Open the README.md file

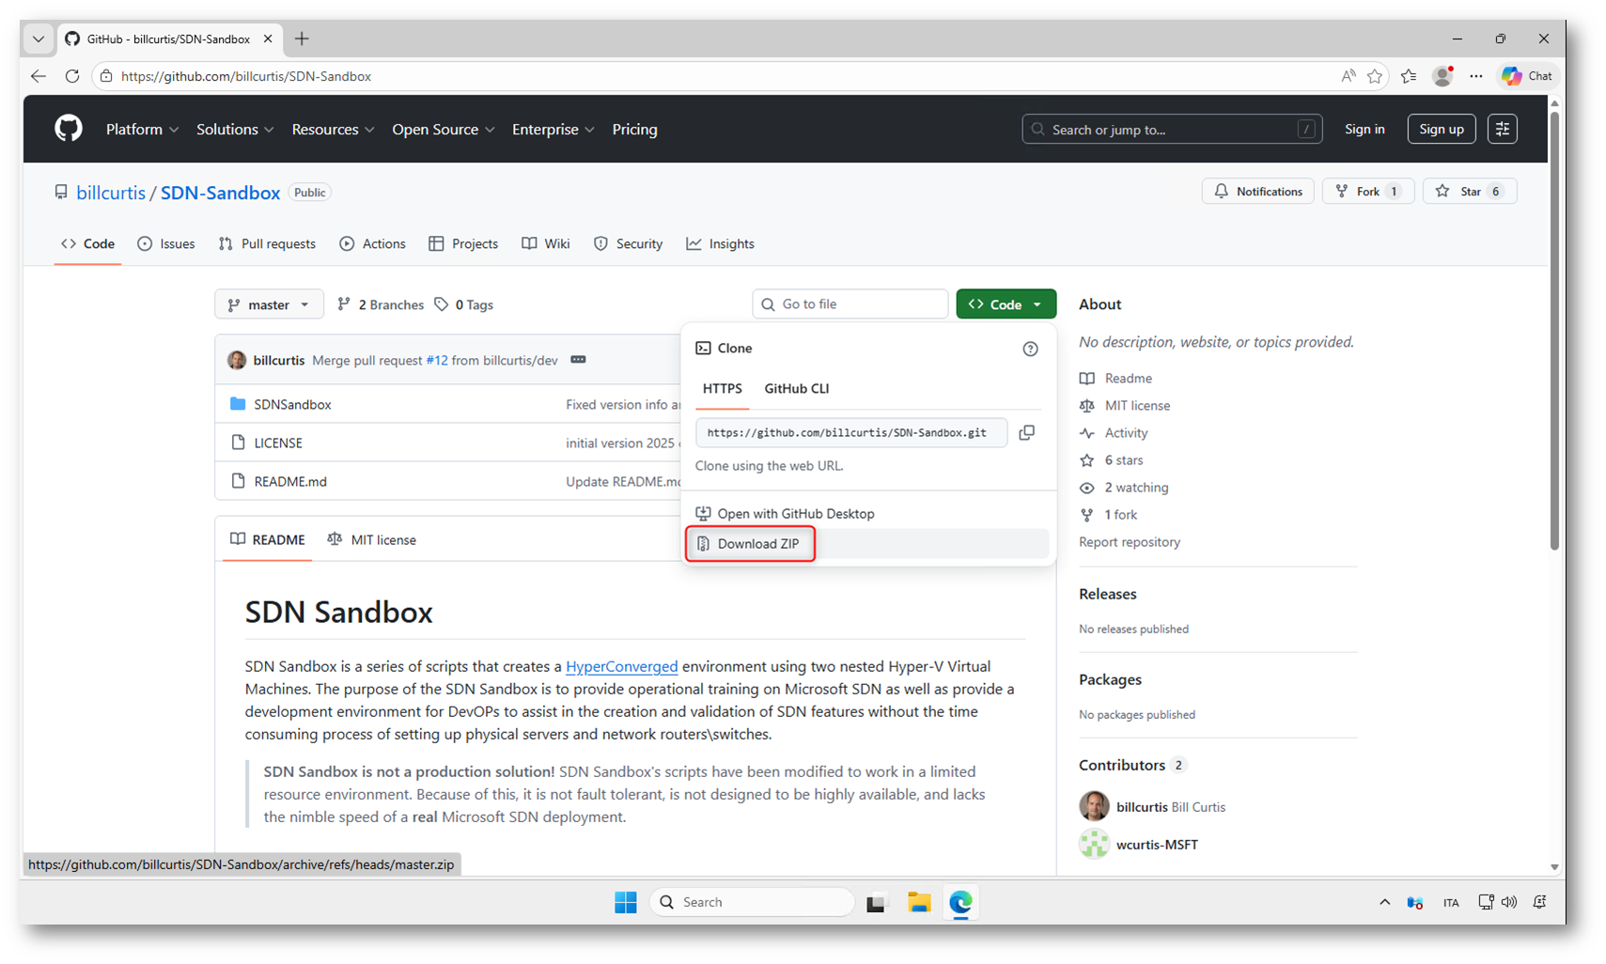point(290,482)
